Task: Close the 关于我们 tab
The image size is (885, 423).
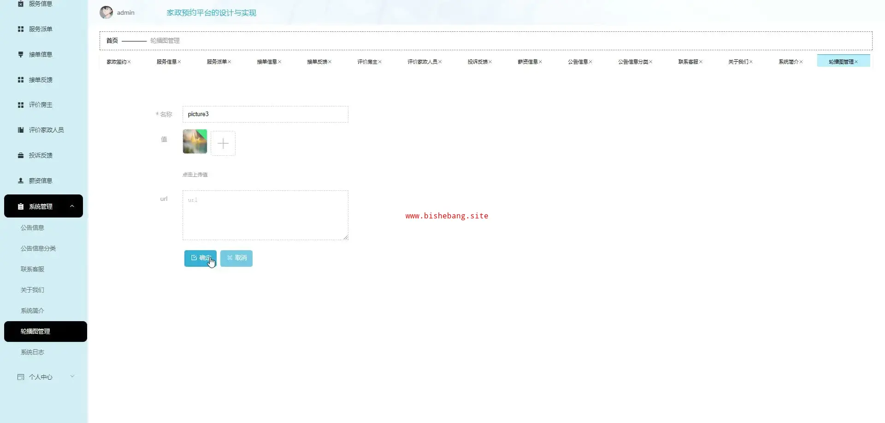Action: 751,62
